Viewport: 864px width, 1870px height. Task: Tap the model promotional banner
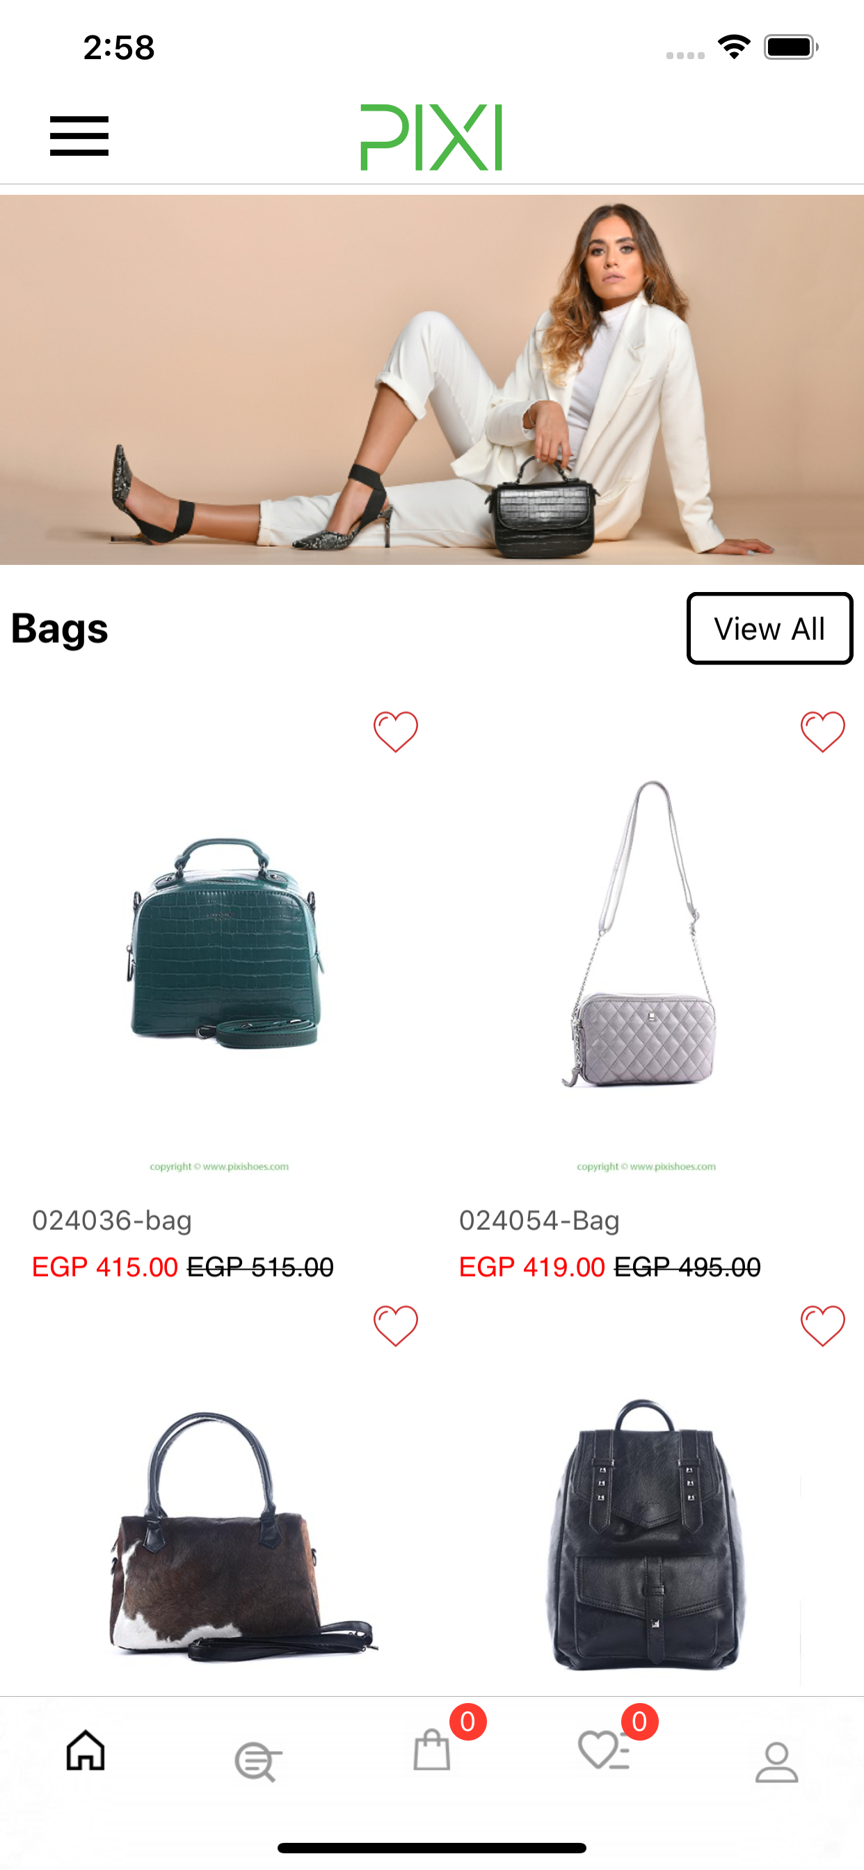tap(432, 380)
